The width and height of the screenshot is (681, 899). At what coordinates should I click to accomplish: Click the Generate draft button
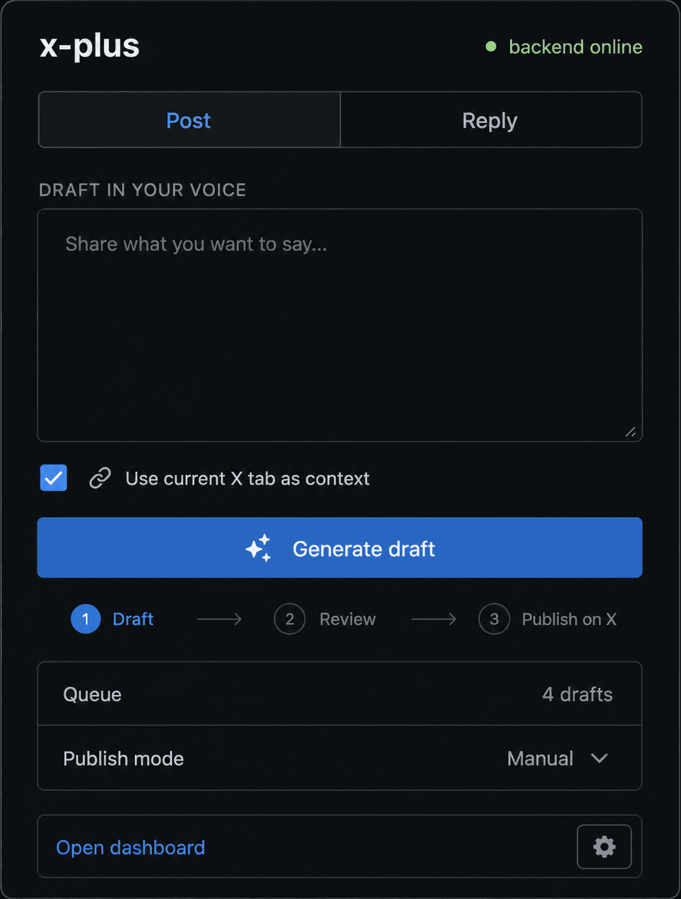tap(340, 548)
